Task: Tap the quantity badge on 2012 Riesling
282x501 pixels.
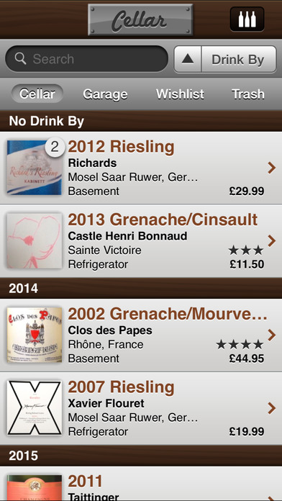Action: 55,147
